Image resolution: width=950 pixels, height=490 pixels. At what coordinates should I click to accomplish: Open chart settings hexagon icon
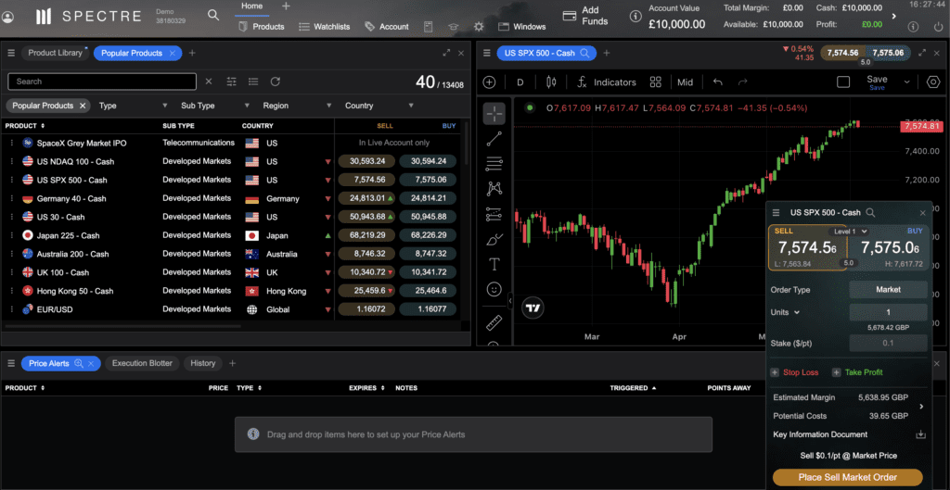point(933,82)
